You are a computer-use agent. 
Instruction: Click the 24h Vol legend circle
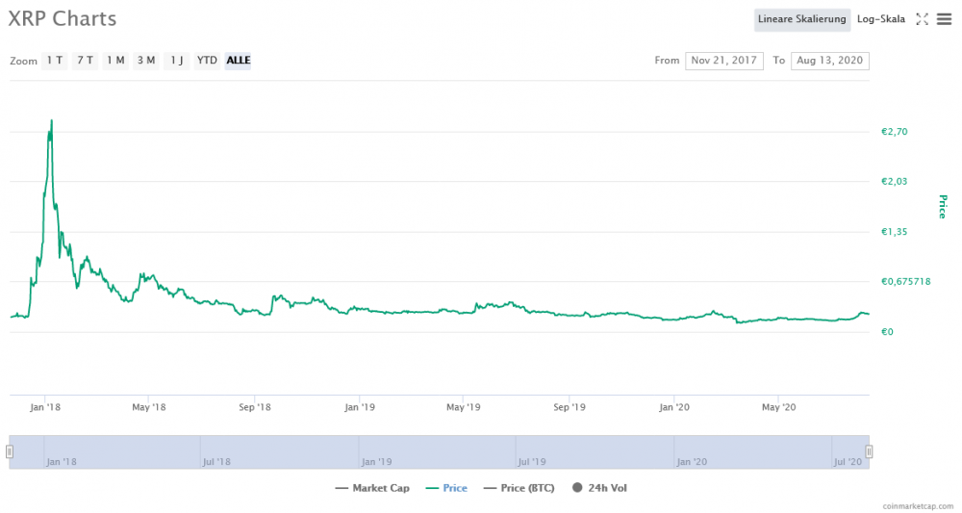click(x=576, y=488)
